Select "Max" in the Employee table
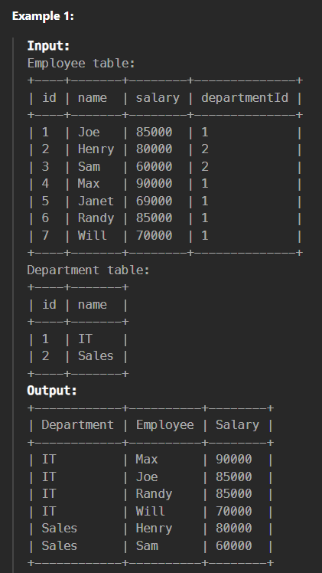This screenshot has height=573, width=322. pyautogui.click(x=89, y=183)
